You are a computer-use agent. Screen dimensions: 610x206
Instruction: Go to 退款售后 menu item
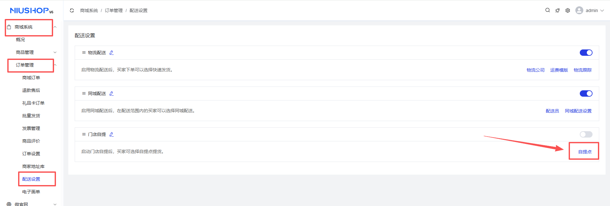(31, 90)
